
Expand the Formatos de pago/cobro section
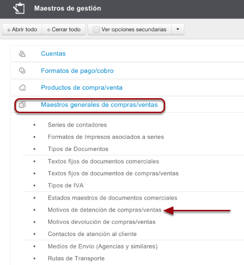point(77,71)
